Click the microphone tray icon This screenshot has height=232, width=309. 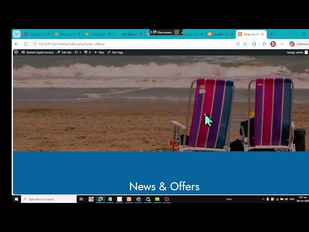point(267,199)
